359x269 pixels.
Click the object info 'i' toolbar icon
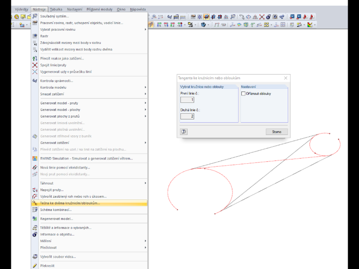[x=268, y=17]
